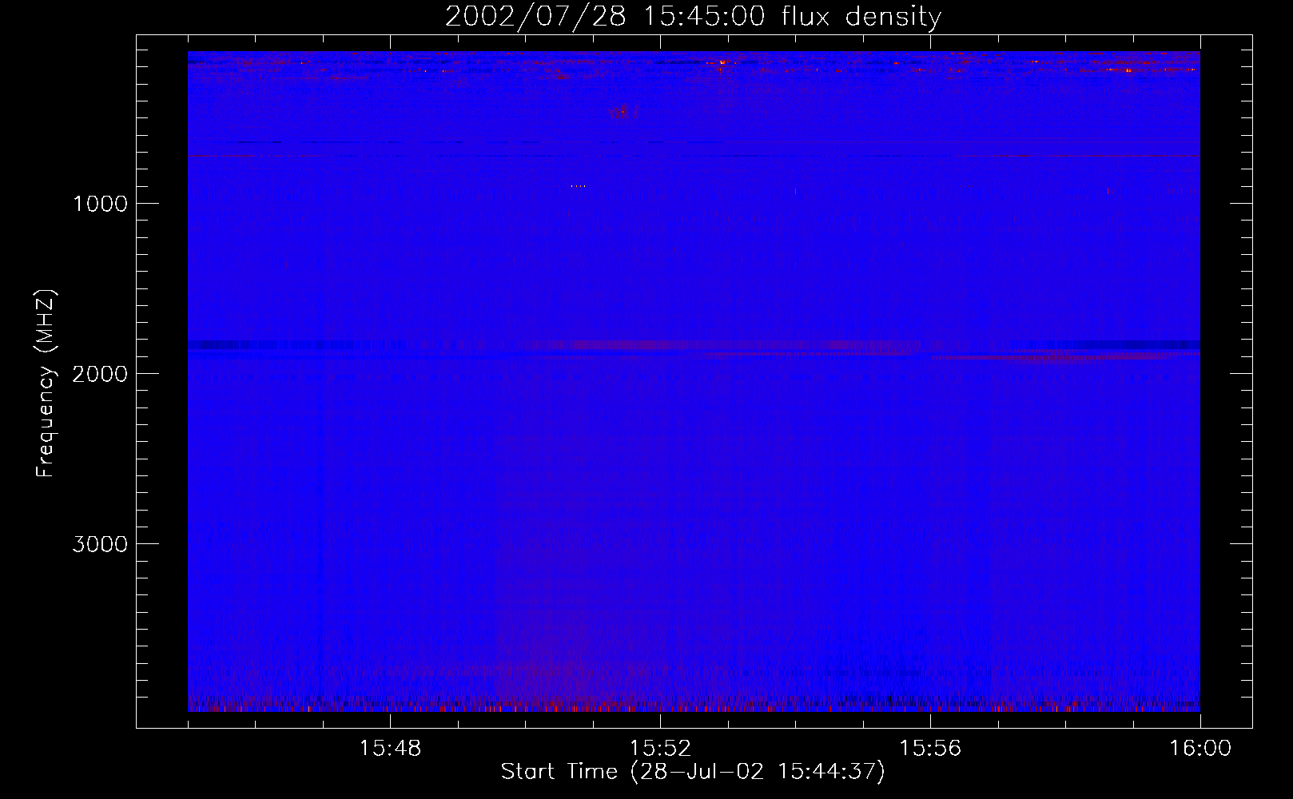The height and width of the screenshot is (799, 1293).
Task: Click the 1000 frequency tick label
Action: click(100, 204)
